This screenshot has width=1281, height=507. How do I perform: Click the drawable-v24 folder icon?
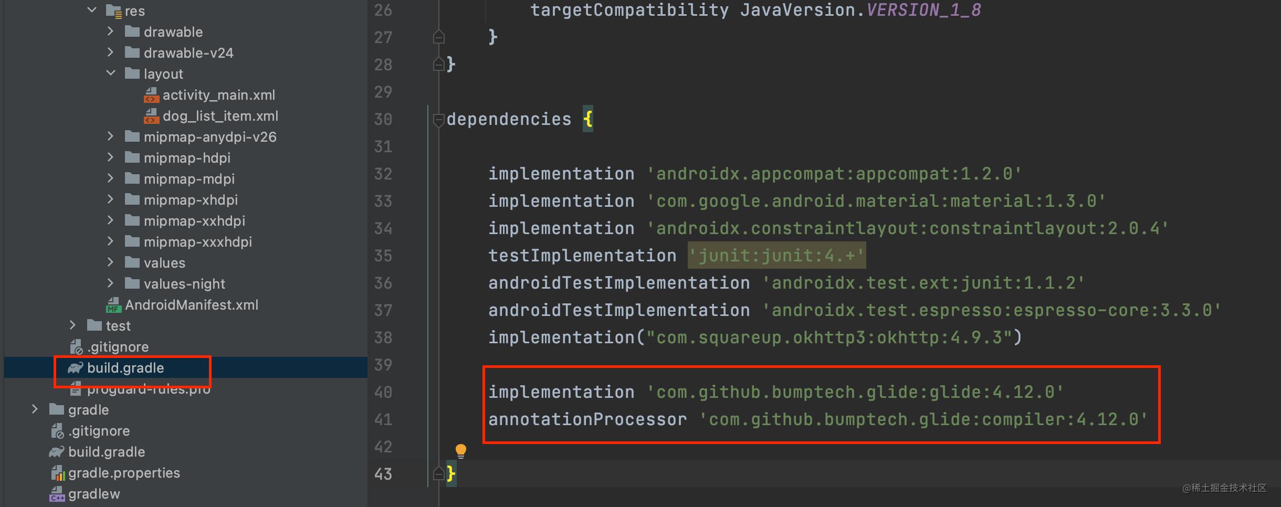(x=132, y=52)
